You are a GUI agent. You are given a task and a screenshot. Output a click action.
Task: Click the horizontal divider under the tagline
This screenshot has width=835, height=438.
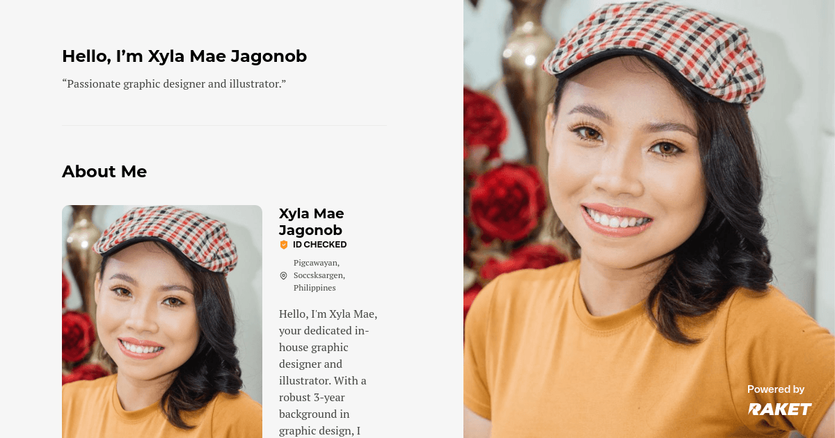click(224, 126)
